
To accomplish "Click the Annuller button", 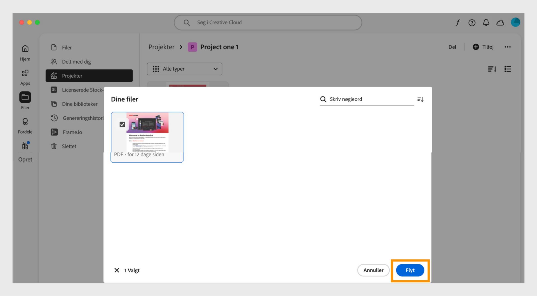I will tap(373, 270).
